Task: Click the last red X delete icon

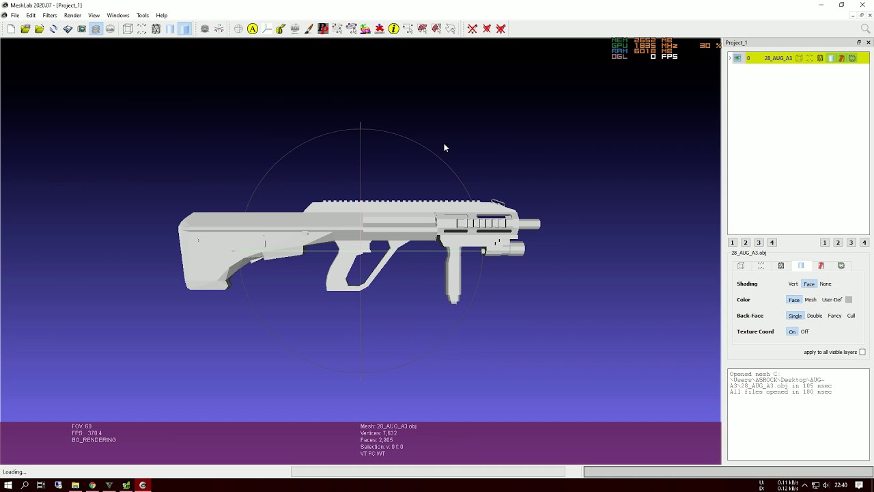Action: 501,29
